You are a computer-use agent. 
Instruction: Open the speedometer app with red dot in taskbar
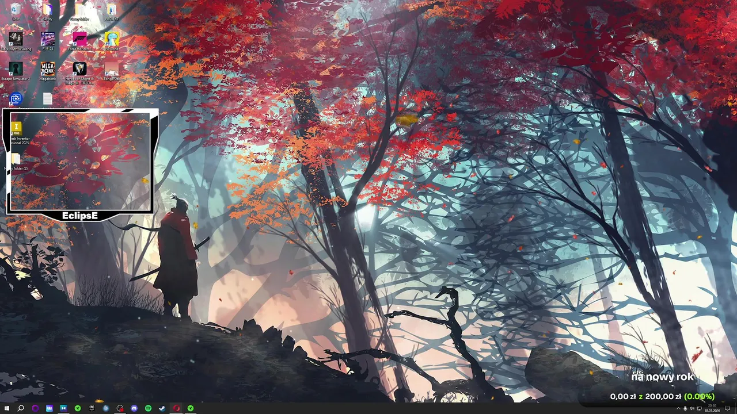pyautogui.click(x=120, y=408)
